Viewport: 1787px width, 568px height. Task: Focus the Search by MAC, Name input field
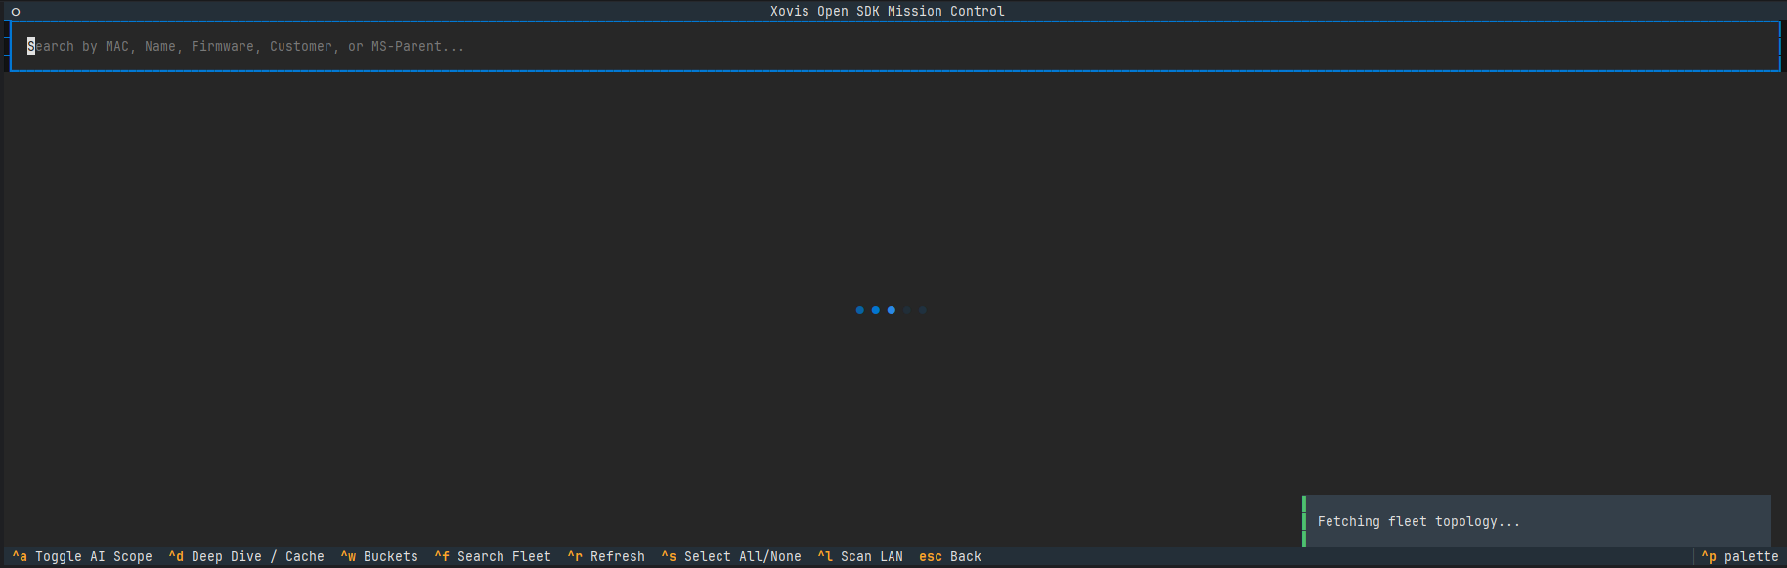pyautogui.click(x=894, y=46)
